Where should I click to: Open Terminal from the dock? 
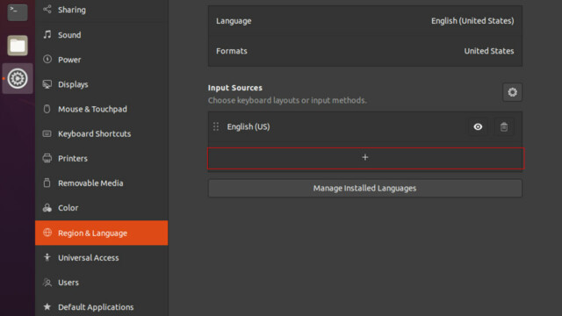(x=18, y=11)
